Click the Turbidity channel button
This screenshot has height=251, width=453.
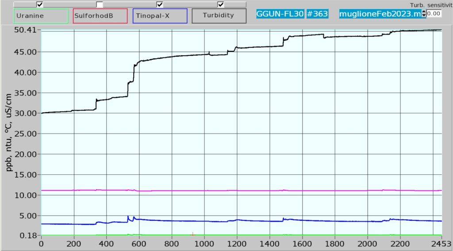(x=219, y=15)
